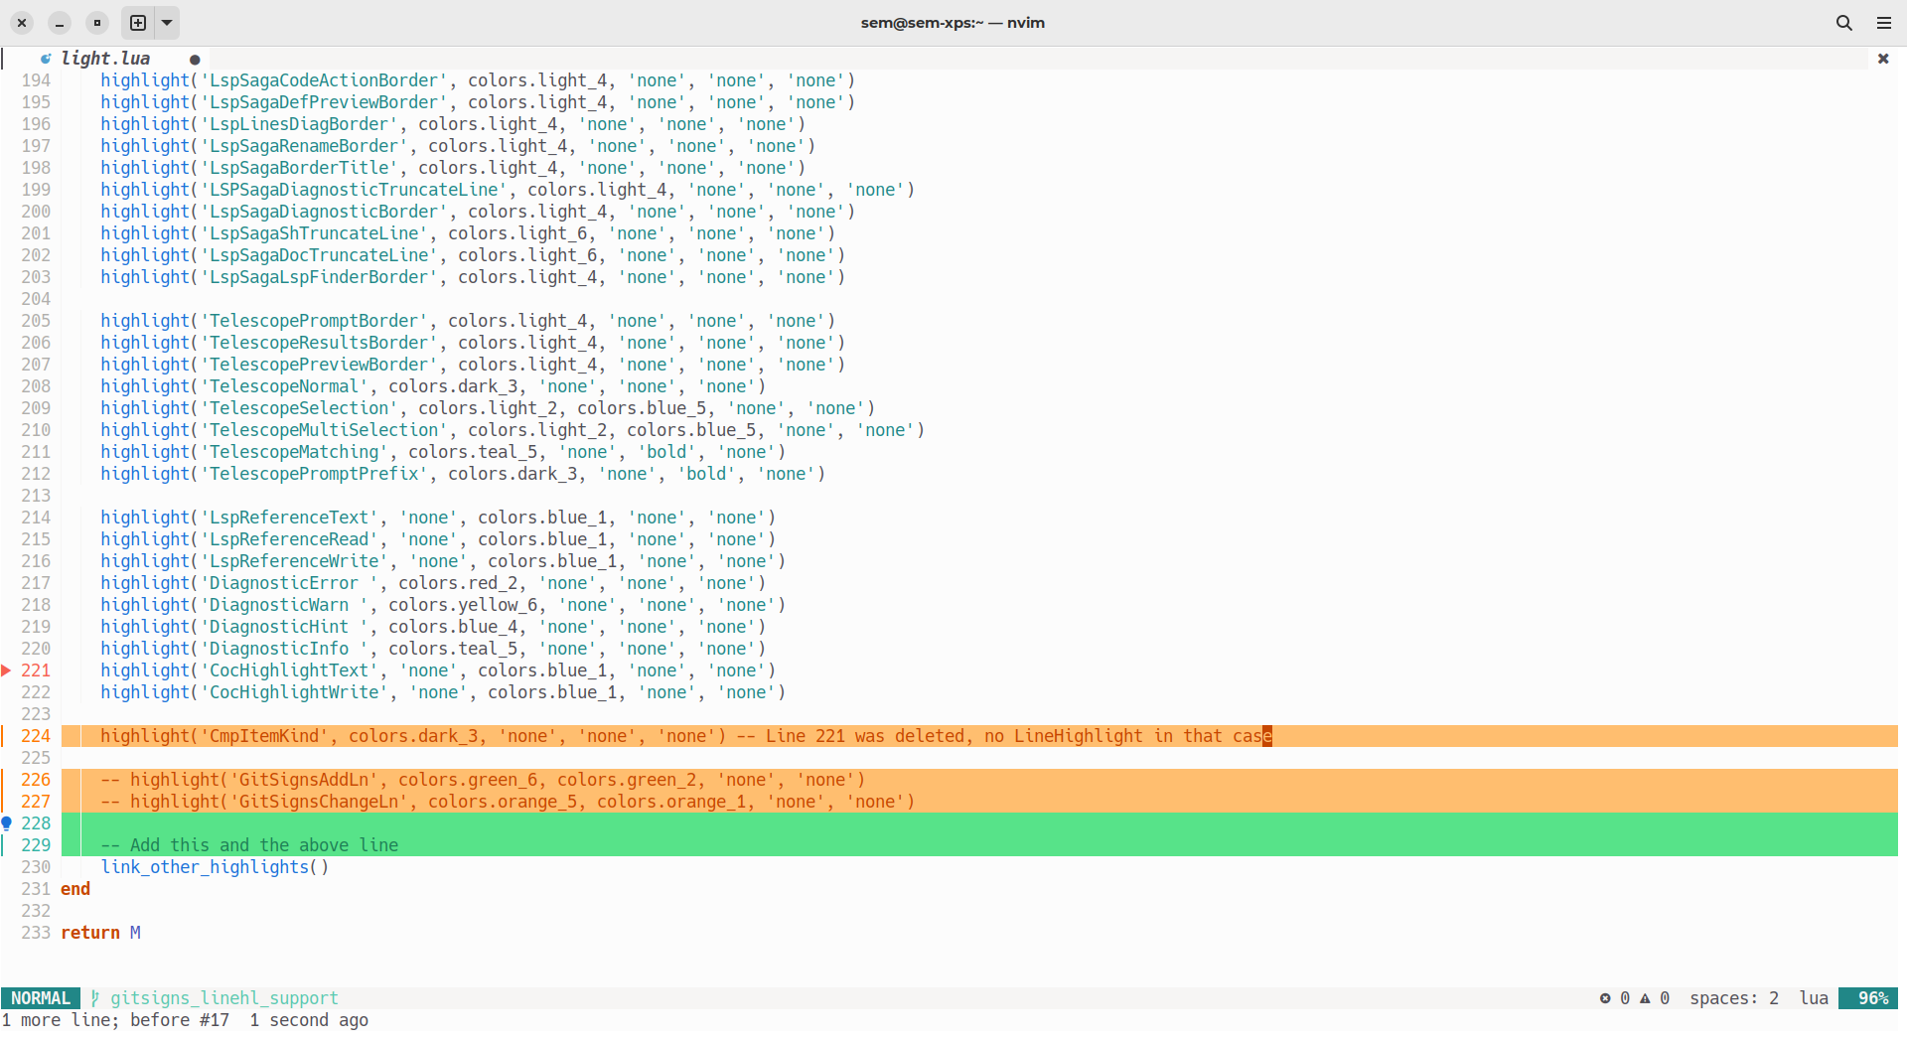Click 'colors.green_6' on line 226

pyautogui.click(x=468, y=780)
